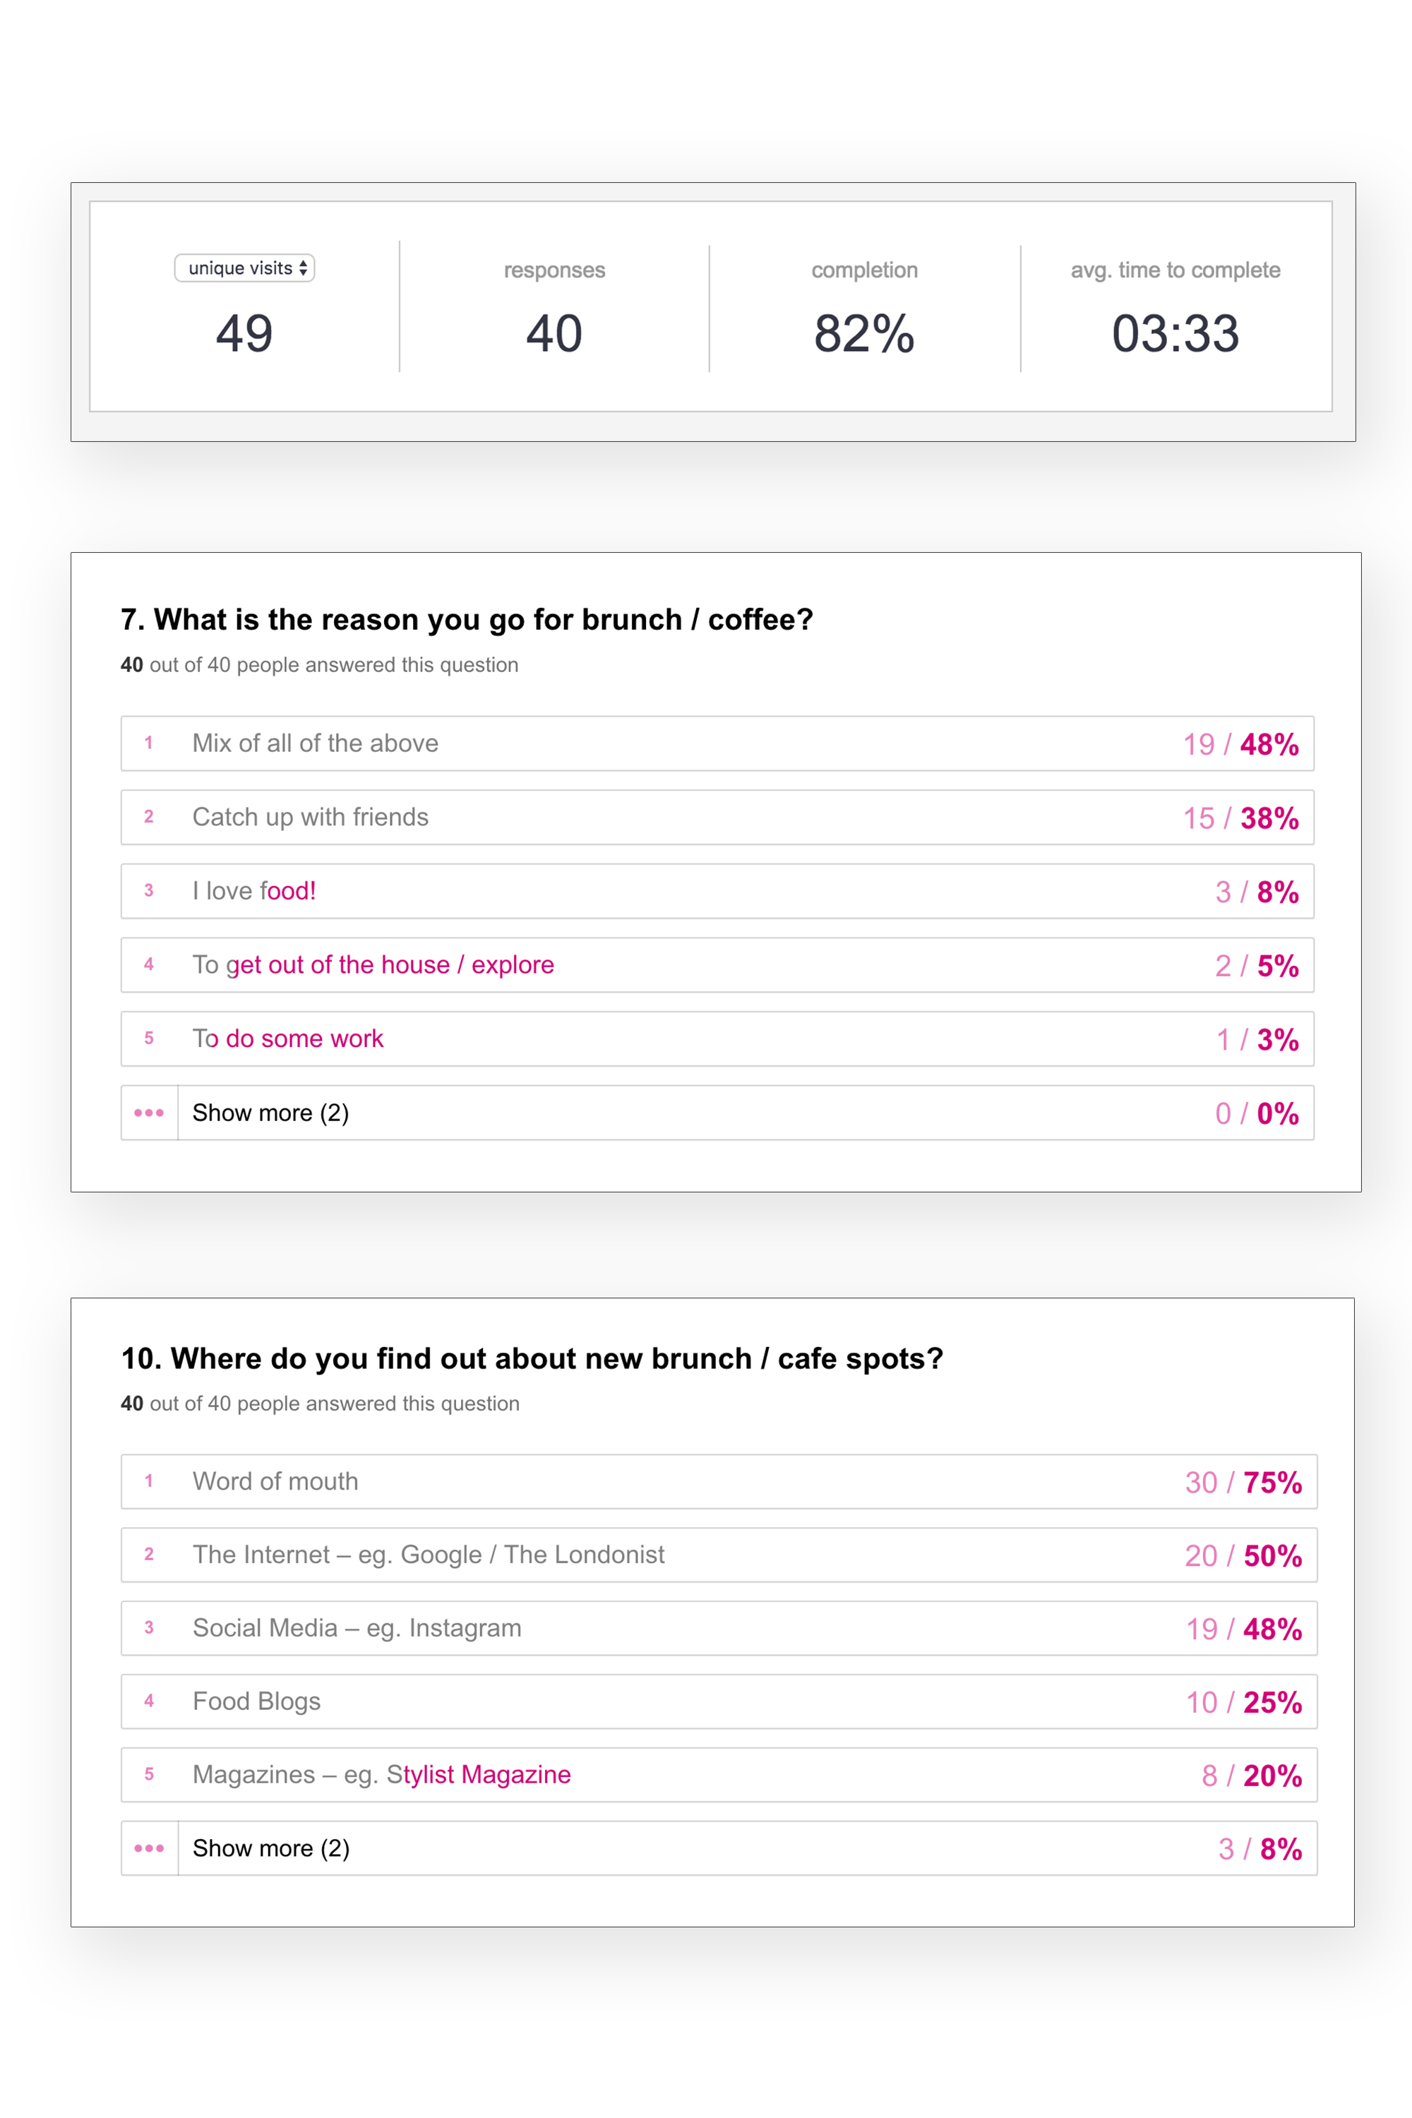Click the three-dot icon under question 7
The width and height of the screenshot is (1412, 2118).
[x=150, y=1113]
